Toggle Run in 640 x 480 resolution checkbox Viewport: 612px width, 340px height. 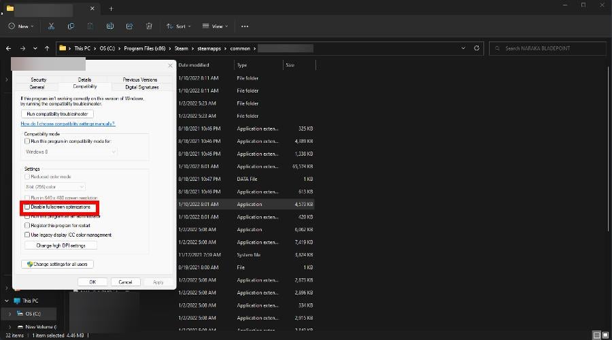click(27, 197)
